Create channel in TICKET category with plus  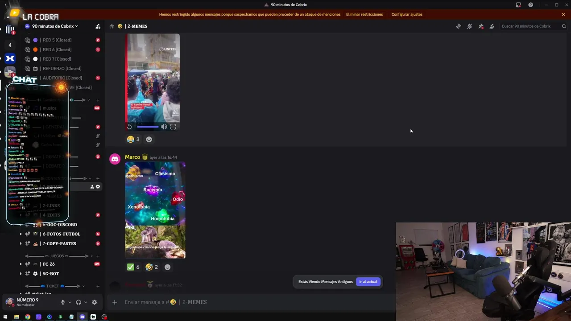point(98,286)
